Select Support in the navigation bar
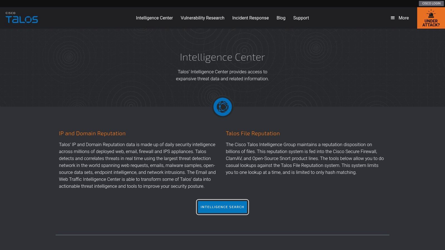 tap(301, 18)
